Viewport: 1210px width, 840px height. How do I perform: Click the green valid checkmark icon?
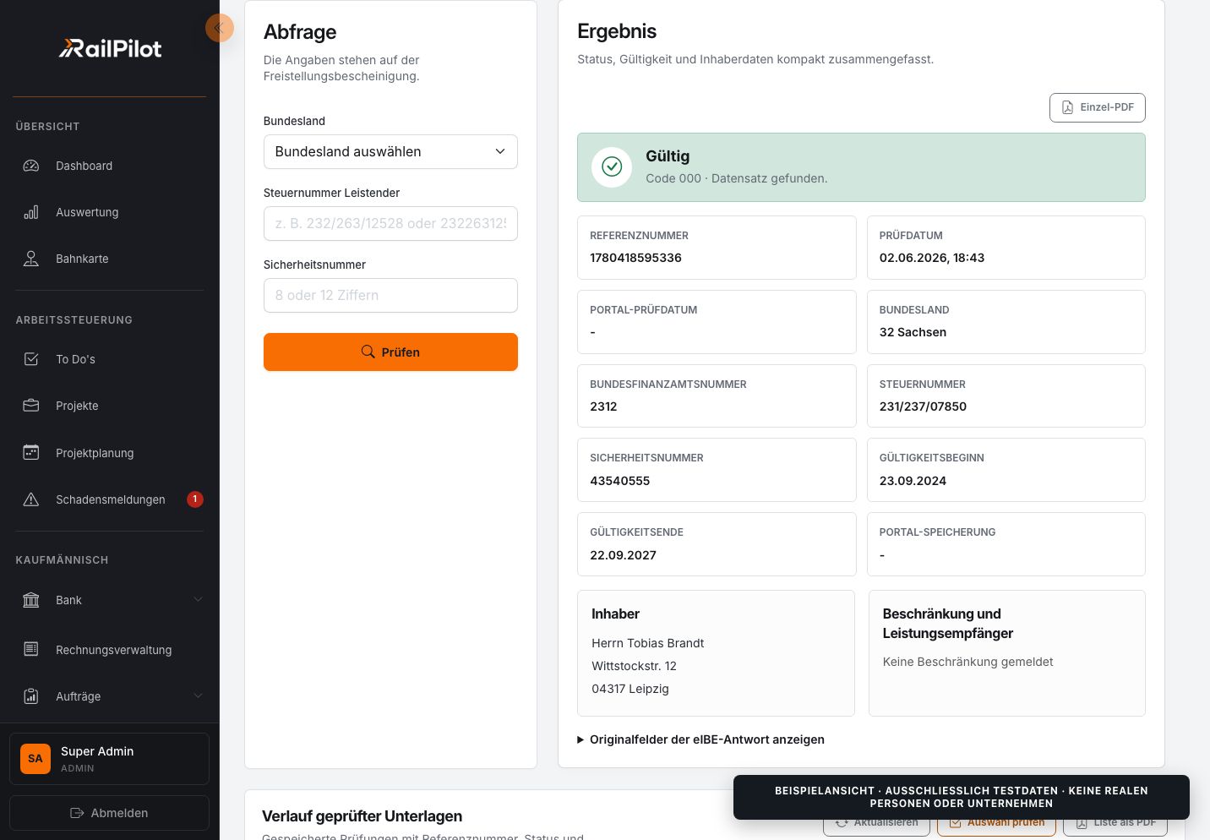coord(612,166)
